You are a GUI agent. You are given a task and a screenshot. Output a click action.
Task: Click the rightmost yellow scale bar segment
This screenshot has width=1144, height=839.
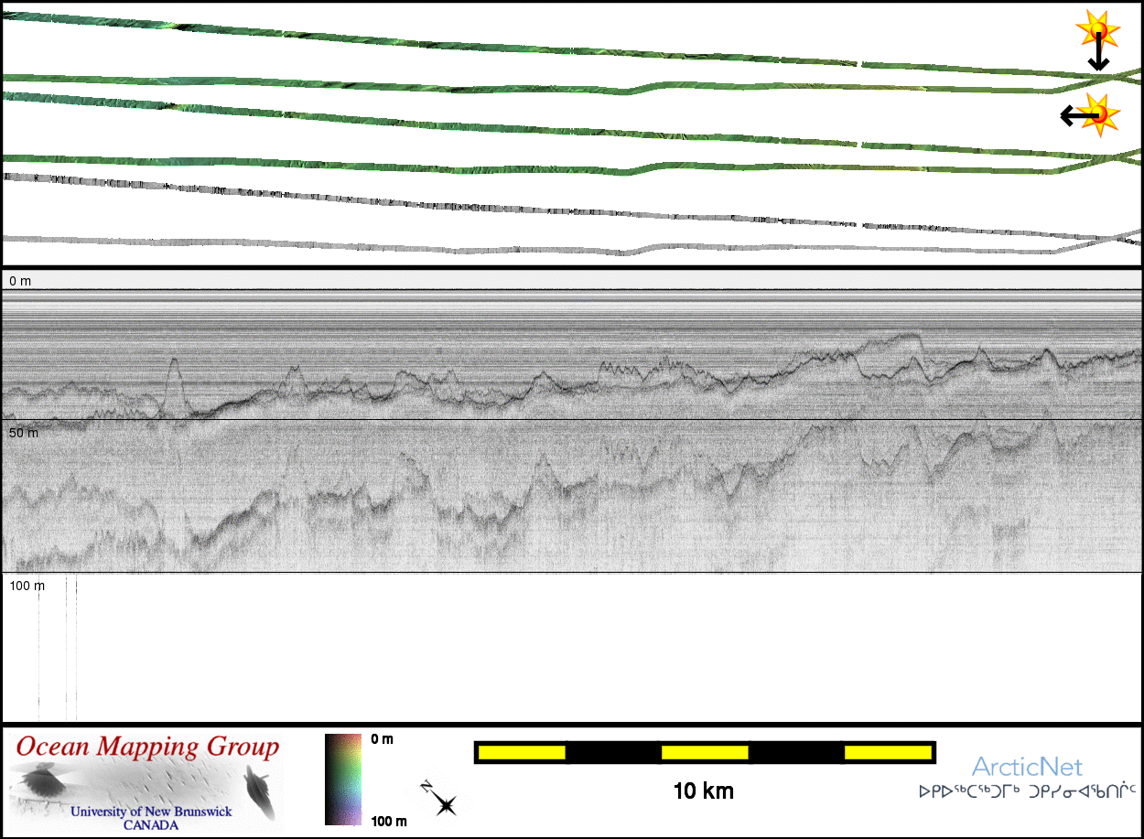click(x=887, y=752)
